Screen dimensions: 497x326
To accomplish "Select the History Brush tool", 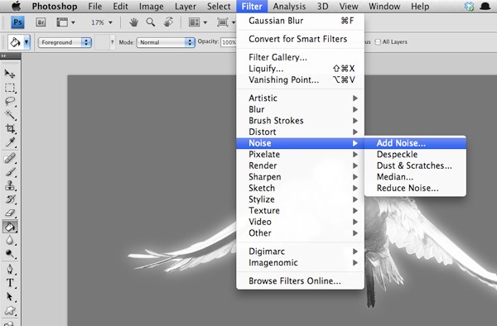I will click(10, 199).
